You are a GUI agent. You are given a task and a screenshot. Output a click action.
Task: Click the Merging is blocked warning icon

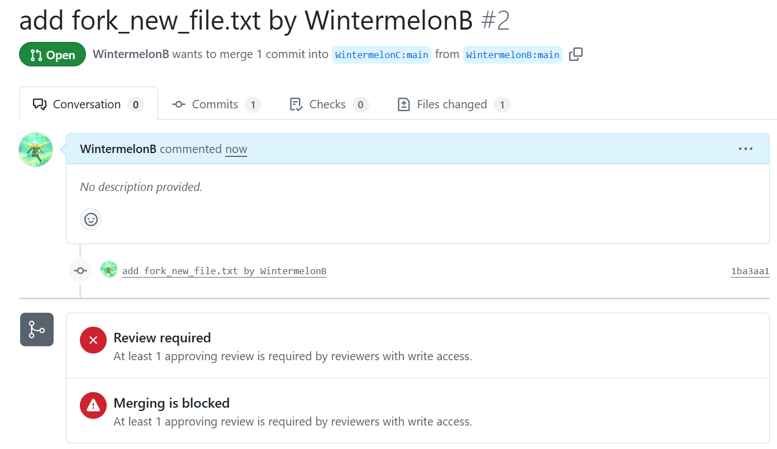[x=93, y=405]
